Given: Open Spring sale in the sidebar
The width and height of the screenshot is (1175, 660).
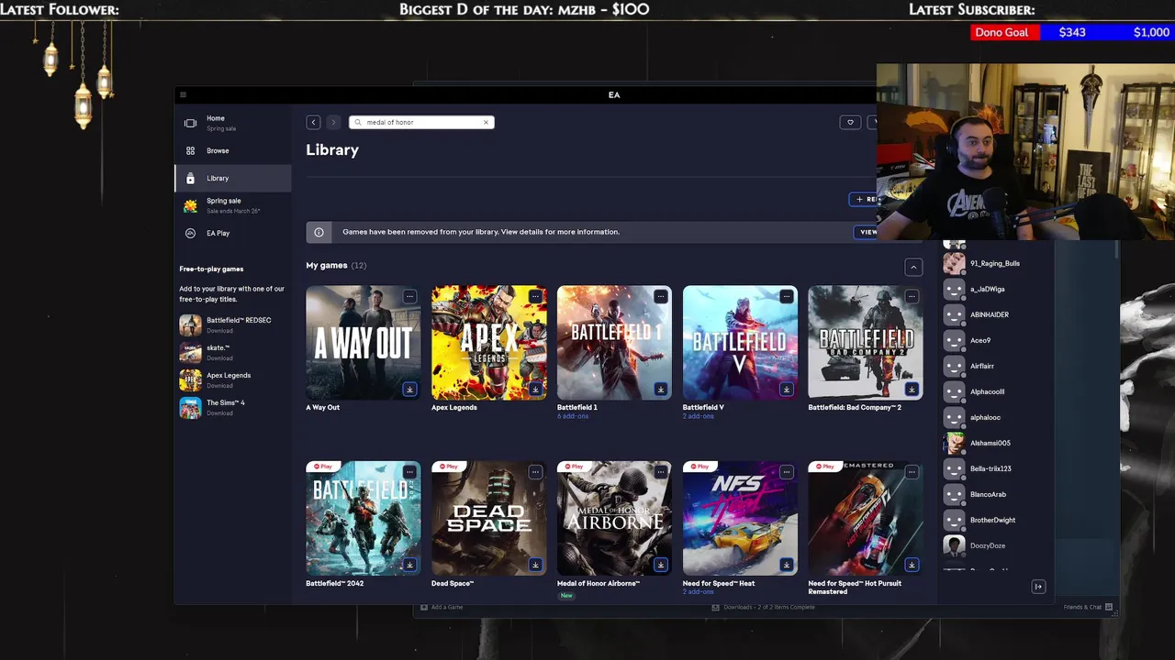Looking at the screenshot, I should point(233,205).
